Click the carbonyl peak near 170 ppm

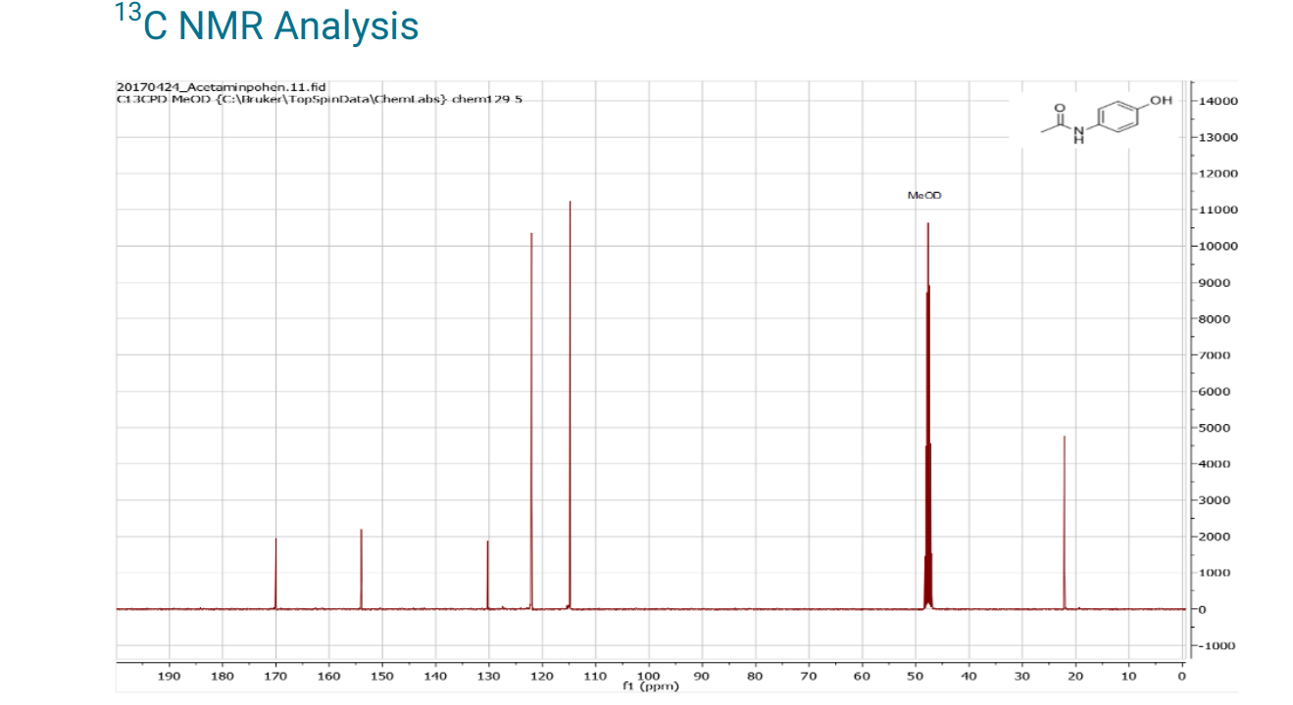point(275,568)
